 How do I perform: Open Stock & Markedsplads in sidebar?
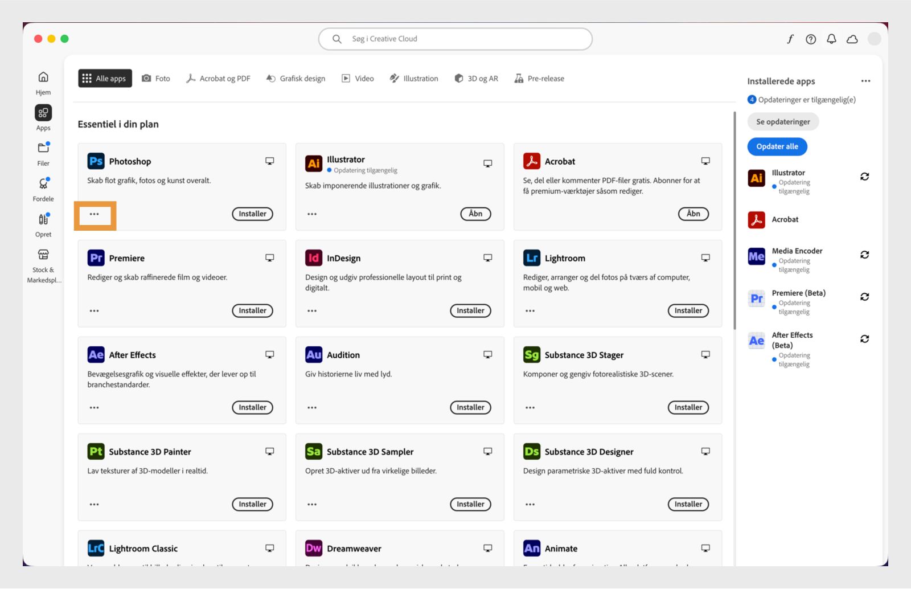[x=43, y=255]
